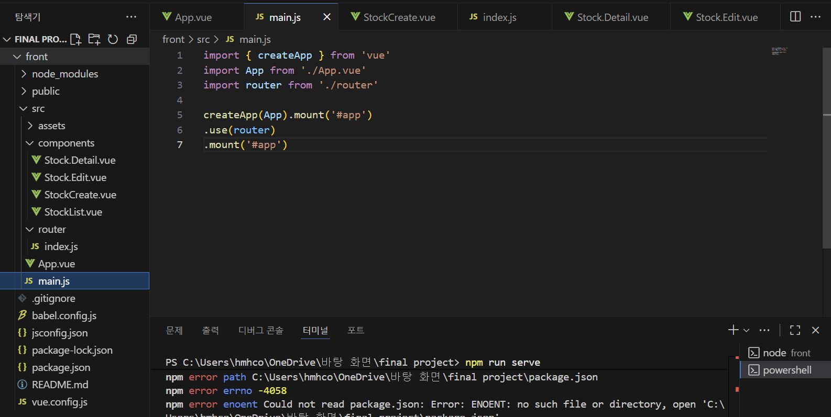This screenshot has width=831, height=417.
Task: Collapse all folders in explorer
Action: (132, 39)
